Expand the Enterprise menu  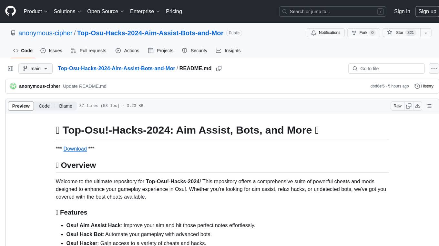click(145, 11)
